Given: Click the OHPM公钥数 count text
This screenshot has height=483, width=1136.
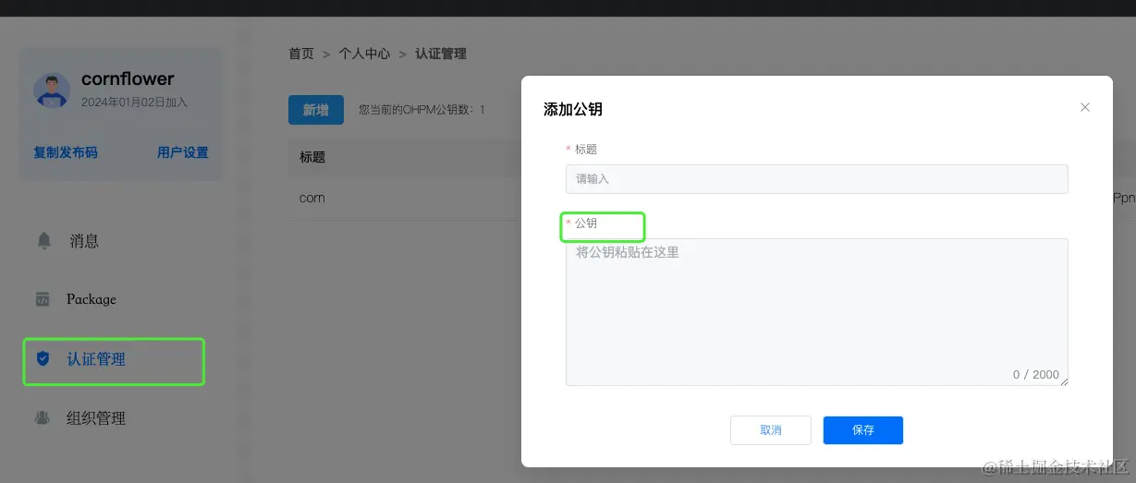Looking at the screenshot, I should point(421,110).
